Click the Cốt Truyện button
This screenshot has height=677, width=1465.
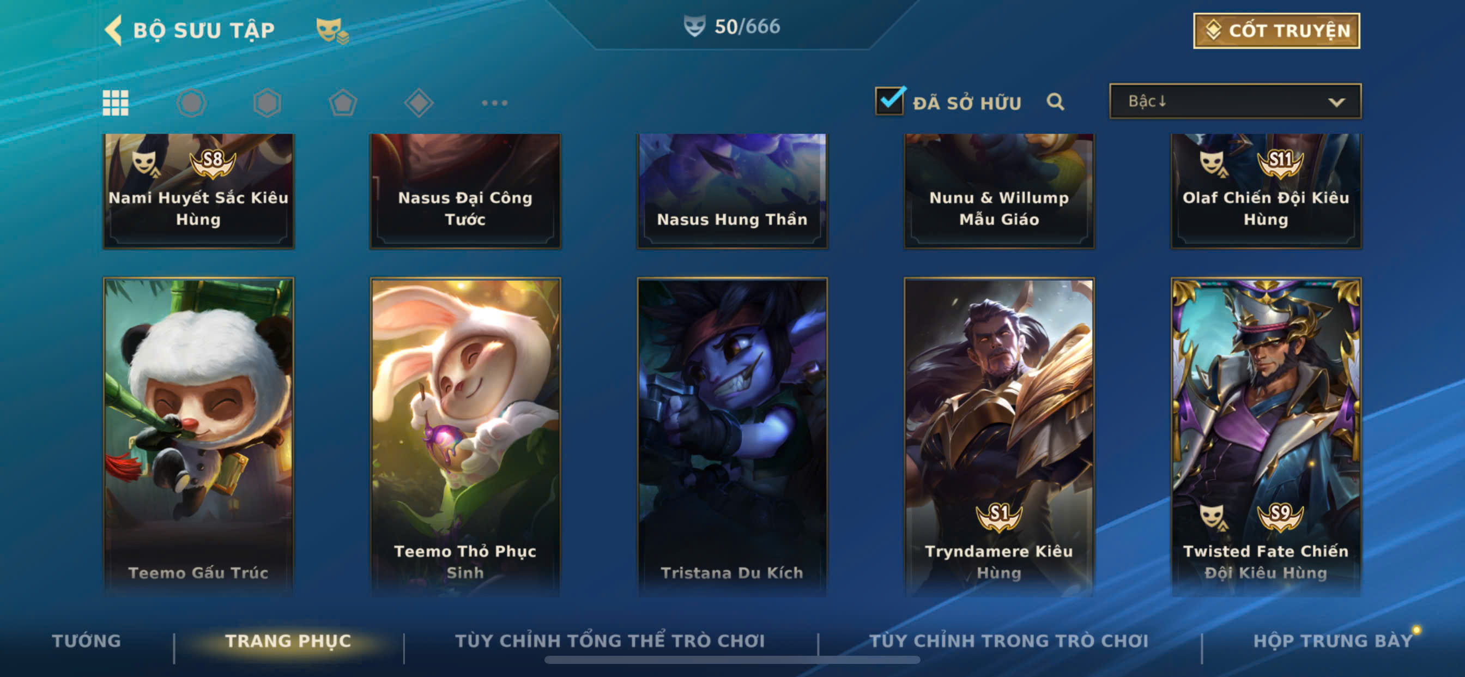[1276, 31]
